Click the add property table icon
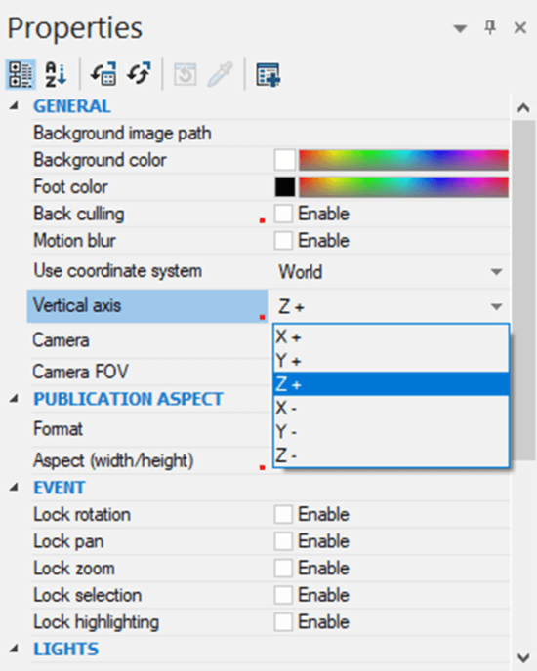Screen dimensions: 537x671 point(268,75)
